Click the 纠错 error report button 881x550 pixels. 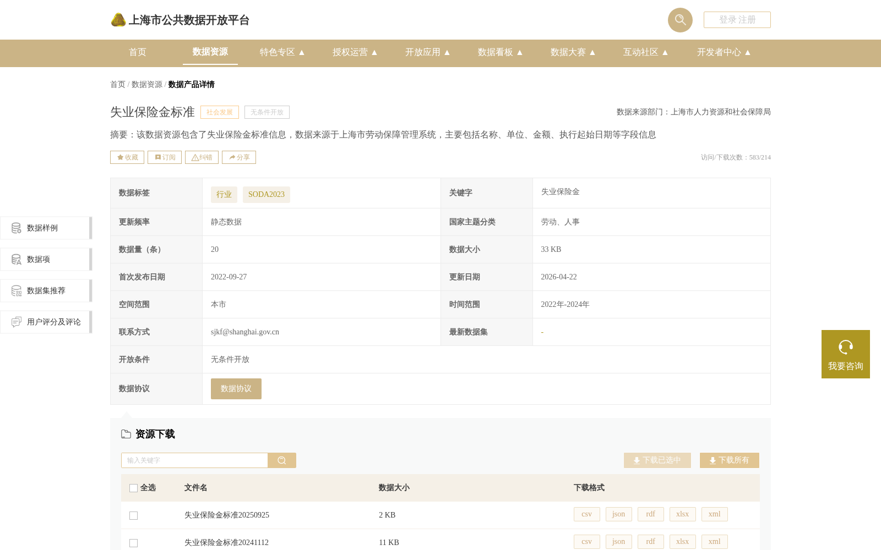(202, 157)
